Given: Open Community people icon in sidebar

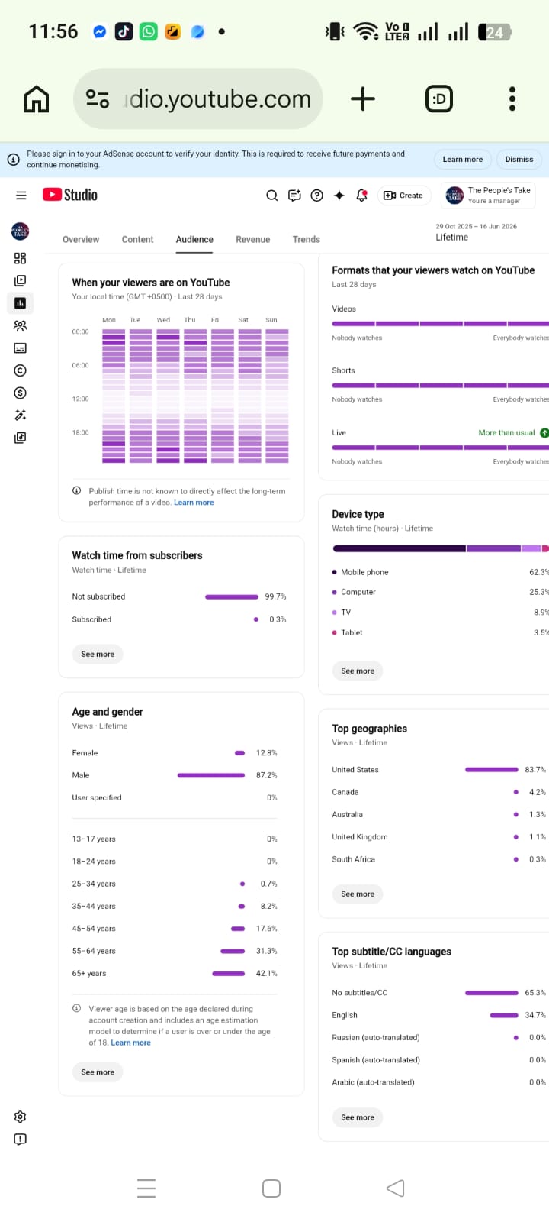Looking at the screenshot, I should [21, 325].
